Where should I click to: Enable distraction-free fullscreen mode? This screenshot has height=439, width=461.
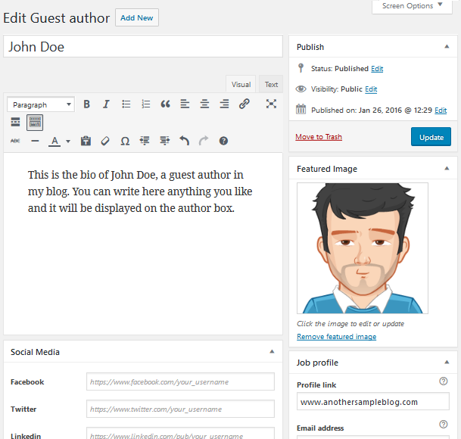tap(271, 104)
